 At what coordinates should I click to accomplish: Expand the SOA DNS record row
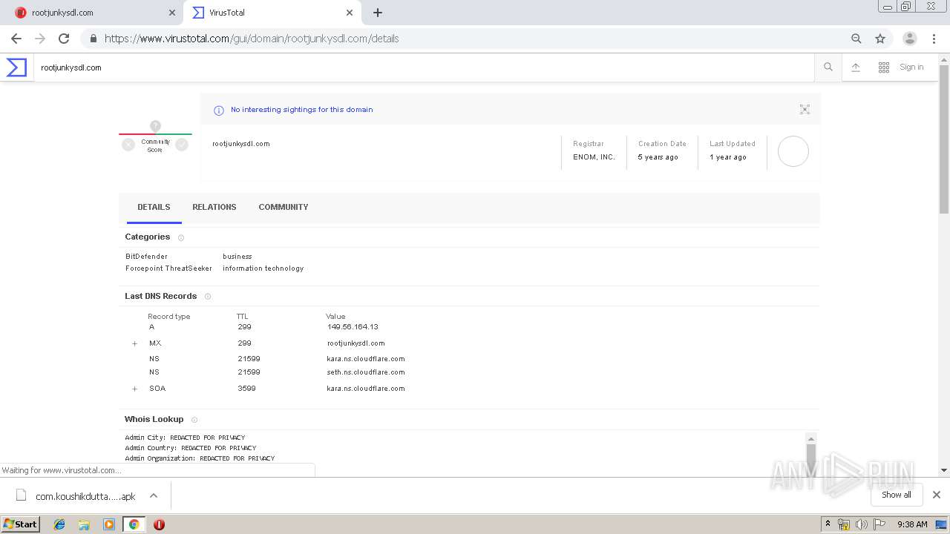[134, 389]
